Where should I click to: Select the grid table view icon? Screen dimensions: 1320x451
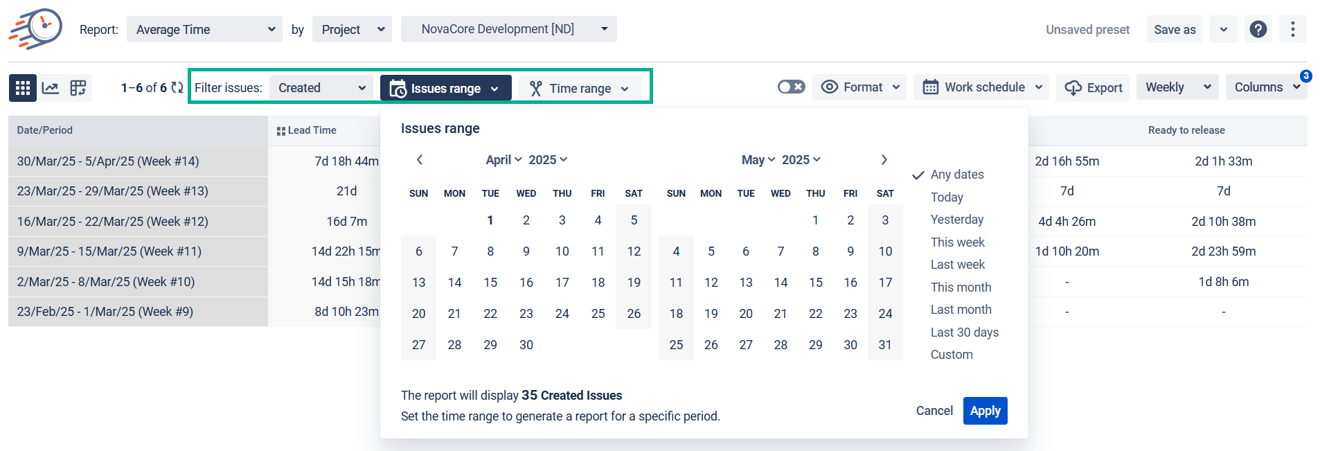tap(23, 88)
